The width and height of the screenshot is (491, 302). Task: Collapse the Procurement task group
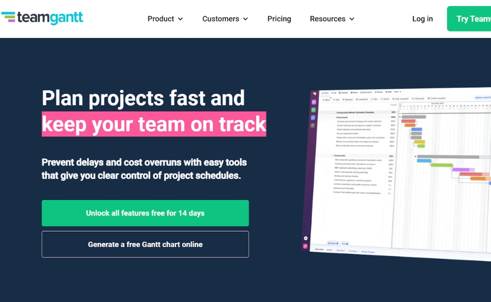[334, 117]
